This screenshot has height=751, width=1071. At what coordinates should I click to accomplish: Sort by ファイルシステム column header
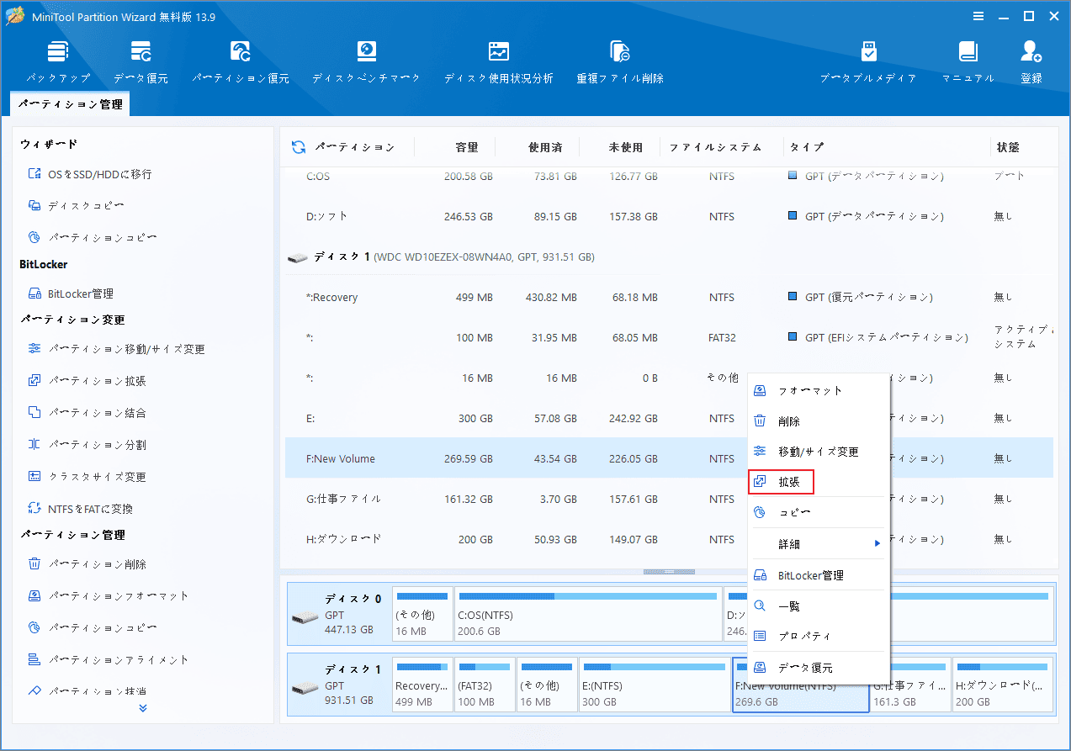coord(715,147)
